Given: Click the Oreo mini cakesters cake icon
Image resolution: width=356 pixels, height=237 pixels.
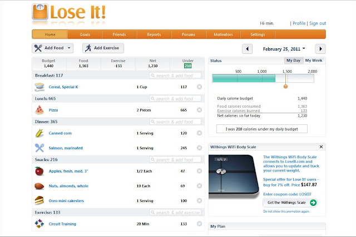Looking at the screenshot, I should pos(39,201).
